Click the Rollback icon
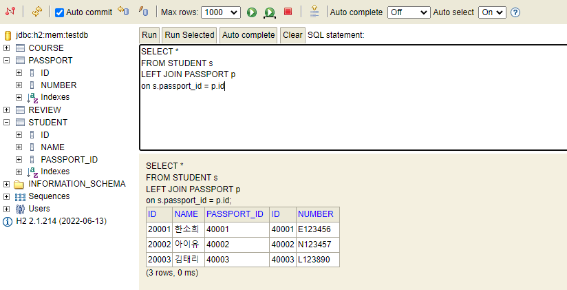Viewport: 567px width, 290px height. (123, 11)
